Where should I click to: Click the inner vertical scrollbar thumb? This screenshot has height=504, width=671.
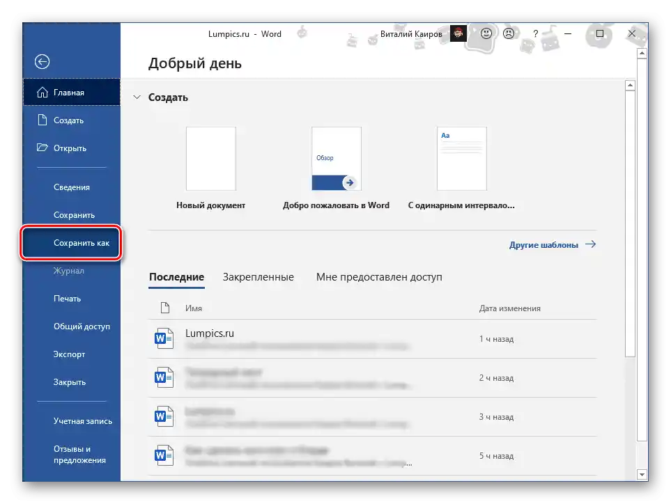(630, 223)
